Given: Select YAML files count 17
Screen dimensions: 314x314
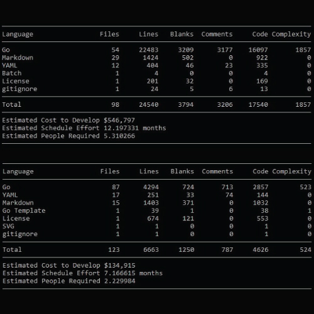Looking at the screenshot, I should coord(116,195).
